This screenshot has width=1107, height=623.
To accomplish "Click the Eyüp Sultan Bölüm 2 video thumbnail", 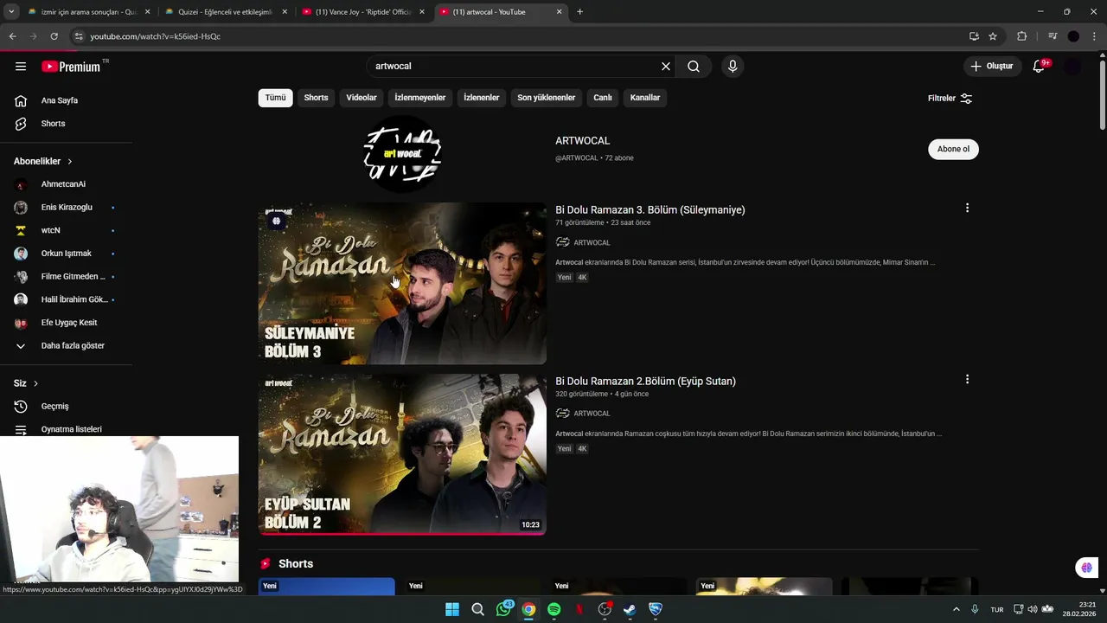I will 402,454.
